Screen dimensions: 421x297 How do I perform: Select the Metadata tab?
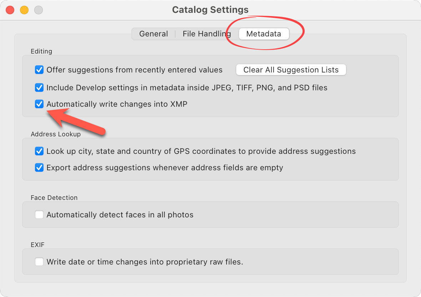click(264, 34)
